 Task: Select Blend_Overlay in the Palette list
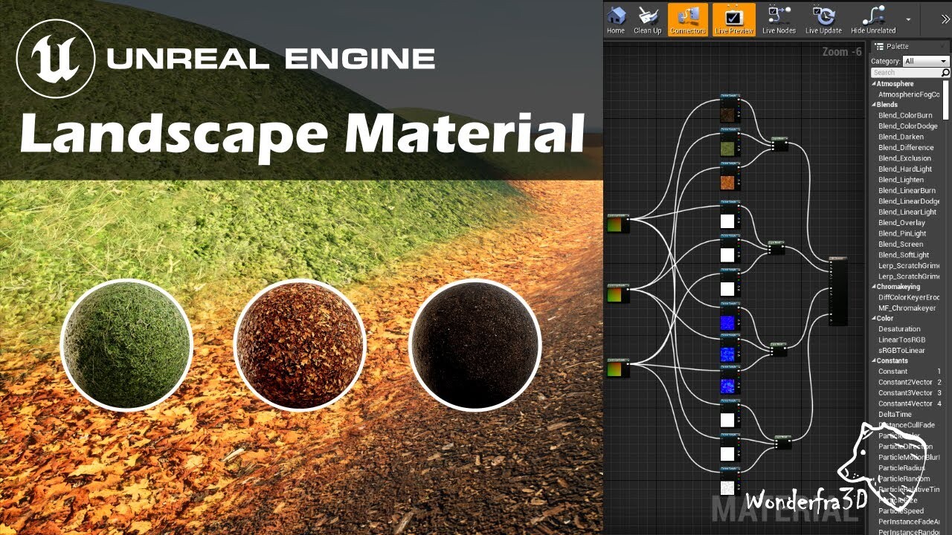pyautogui.click(x=903, y=222)
